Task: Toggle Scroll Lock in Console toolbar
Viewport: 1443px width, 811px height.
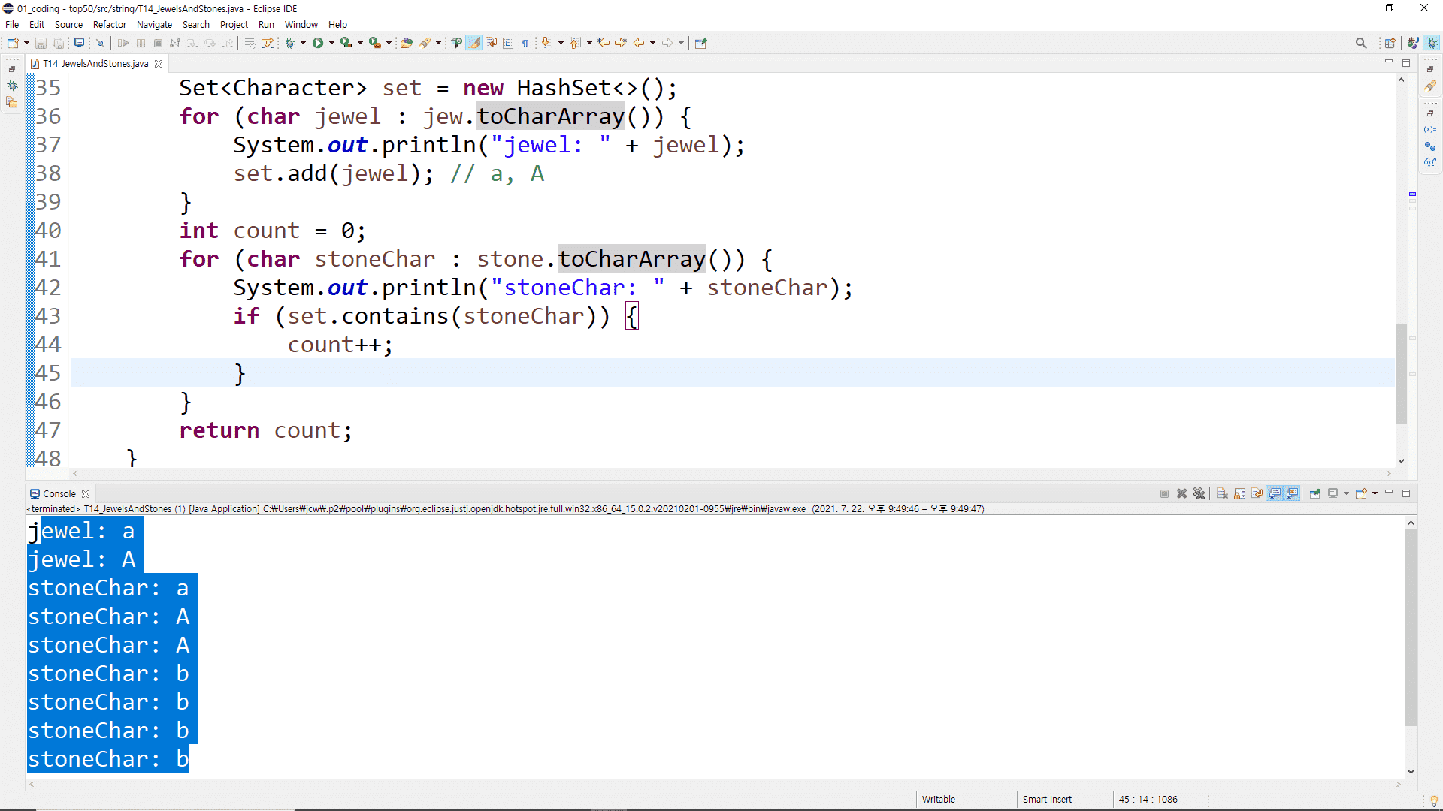Action: pos(1239,493)
